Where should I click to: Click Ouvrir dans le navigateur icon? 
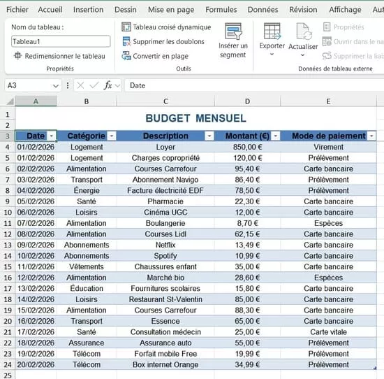327,41
